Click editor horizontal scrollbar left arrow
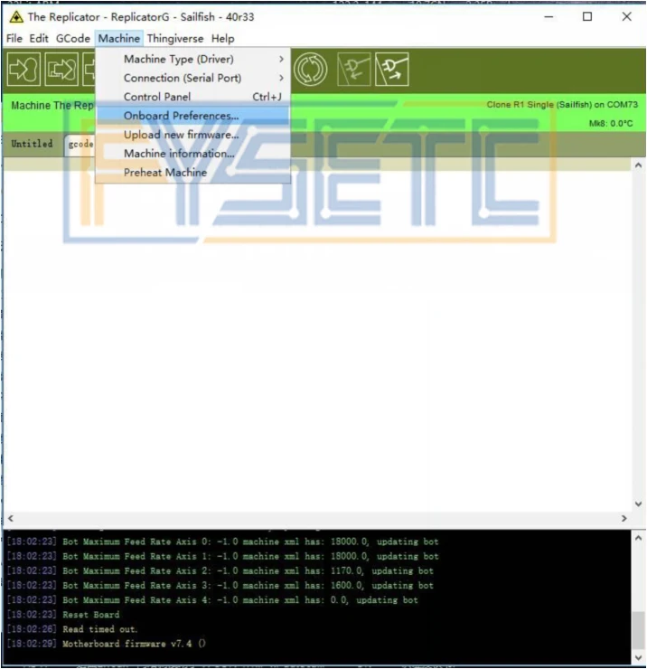647x669 pixels. tap(11, 518)
